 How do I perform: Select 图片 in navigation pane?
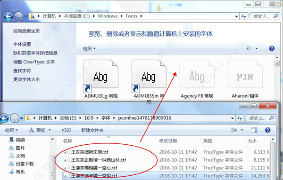tap(17, 148)
